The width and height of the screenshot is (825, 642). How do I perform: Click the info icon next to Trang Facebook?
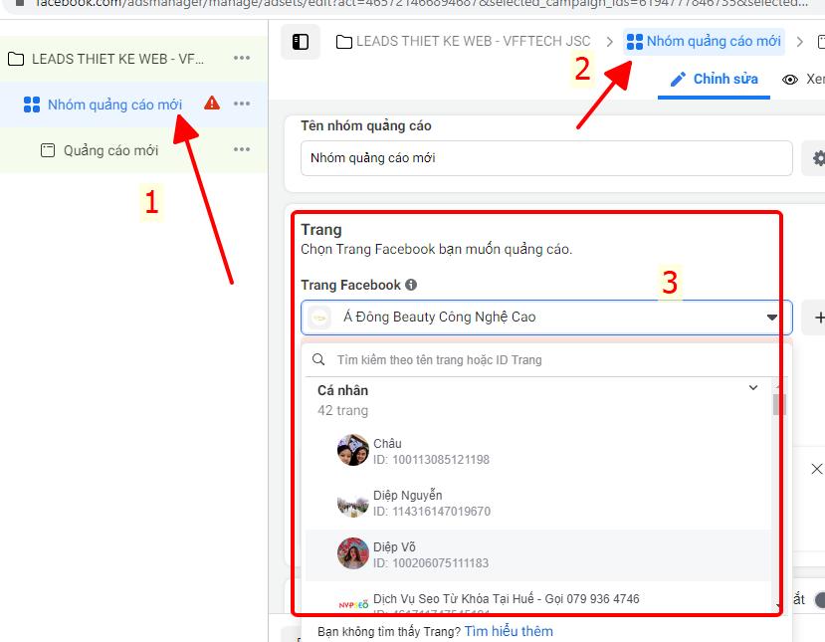411,285
